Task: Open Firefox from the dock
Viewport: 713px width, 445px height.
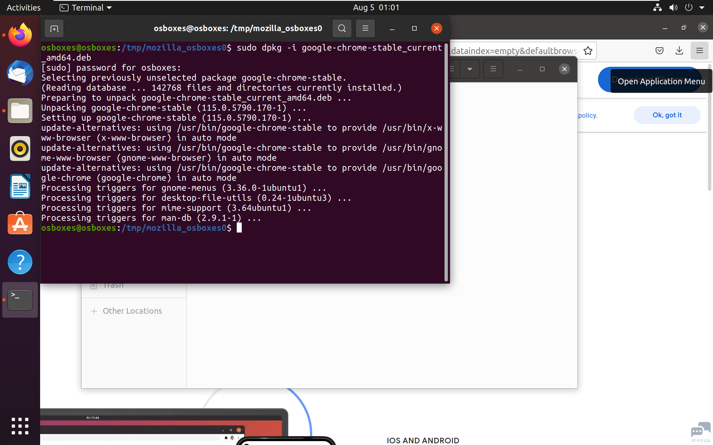Action: tap(20, 35)
